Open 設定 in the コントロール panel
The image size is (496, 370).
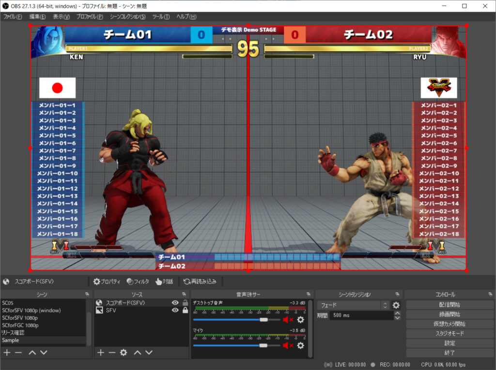click(449, 343)
